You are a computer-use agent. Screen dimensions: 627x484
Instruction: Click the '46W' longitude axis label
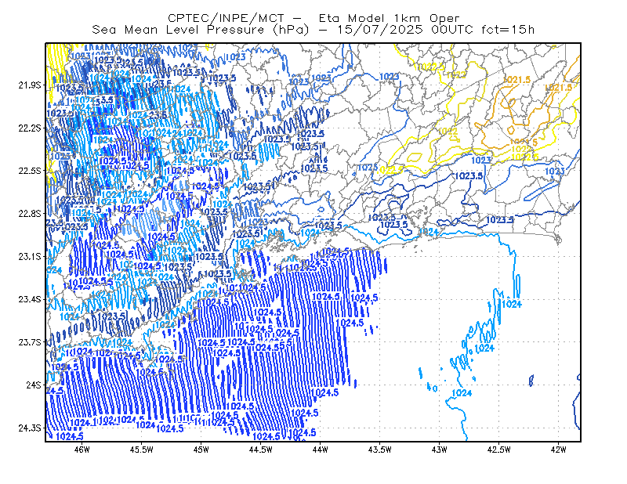click(82, 450)
